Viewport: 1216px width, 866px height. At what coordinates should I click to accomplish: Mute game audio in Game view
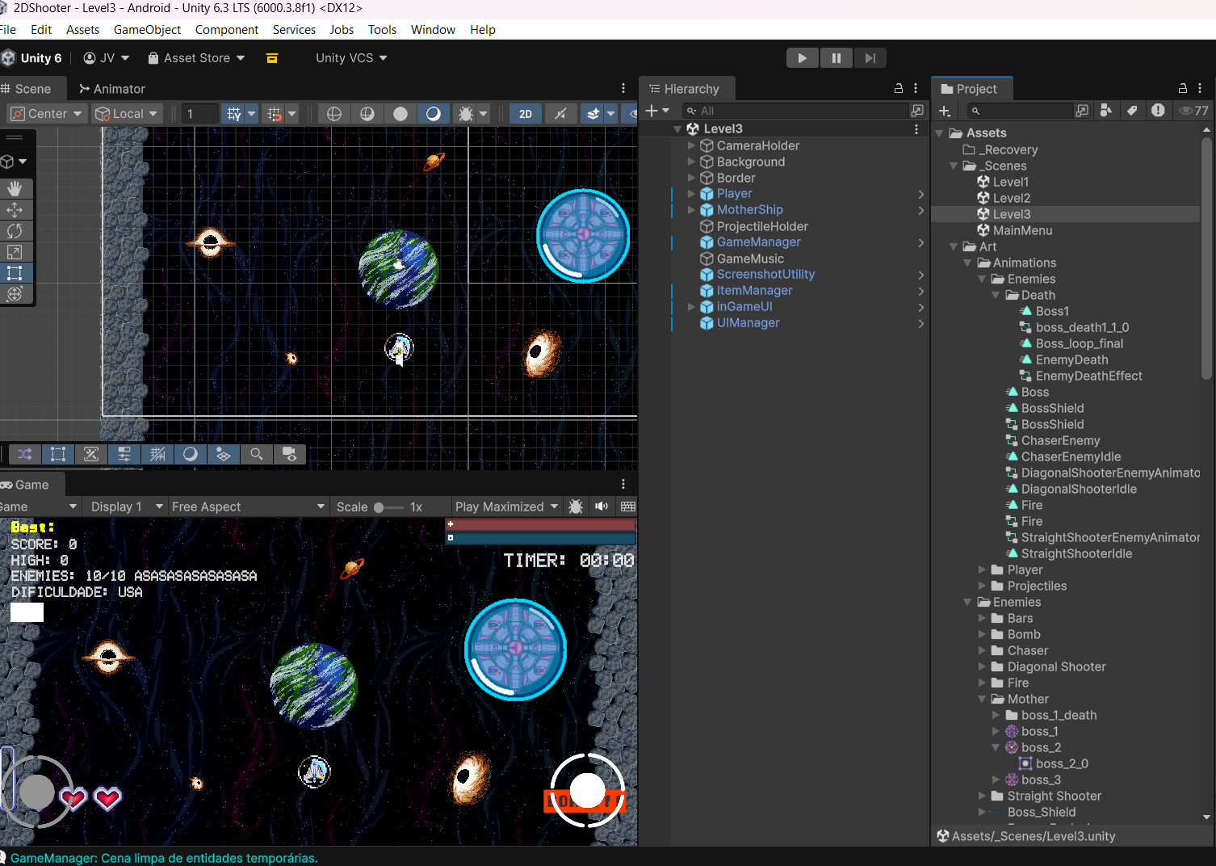coord(602,507)
